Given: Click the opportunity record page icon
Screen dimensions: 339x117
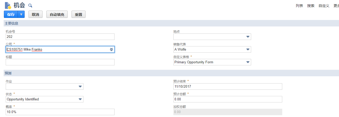Looking at the screenshot, I should coord(8,5).
